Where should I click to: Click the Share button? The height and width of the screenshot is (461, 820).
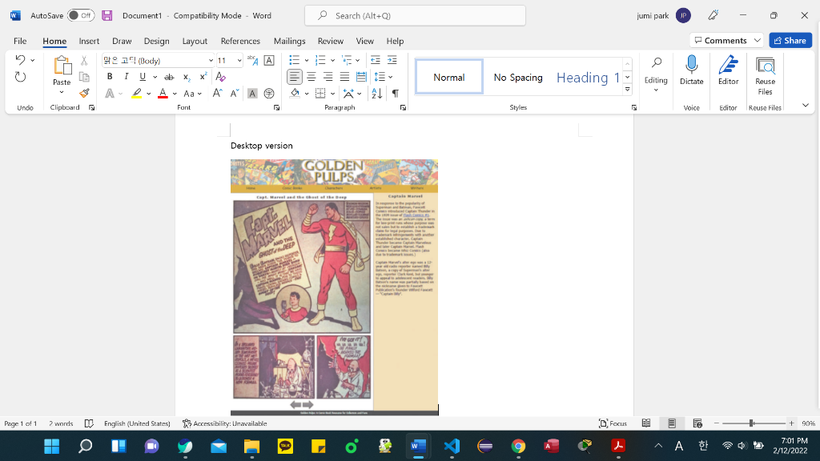(x=790, y=40)
